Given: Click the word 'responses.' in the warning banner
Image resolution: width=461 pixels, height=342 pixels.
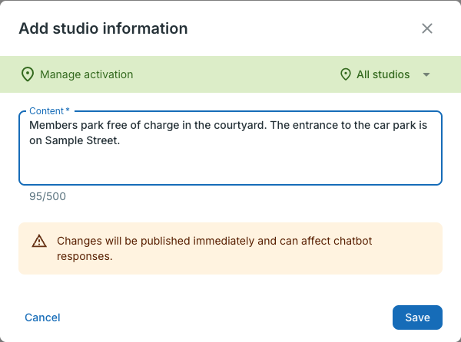Looking at the screenshot, I should tap(85, 256).
